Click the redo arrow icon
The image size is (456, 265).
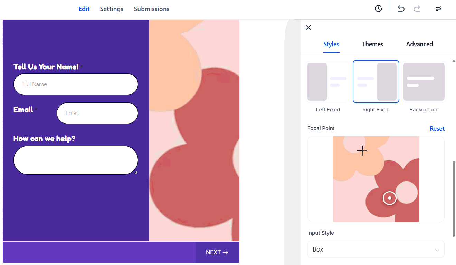(417, 9)
